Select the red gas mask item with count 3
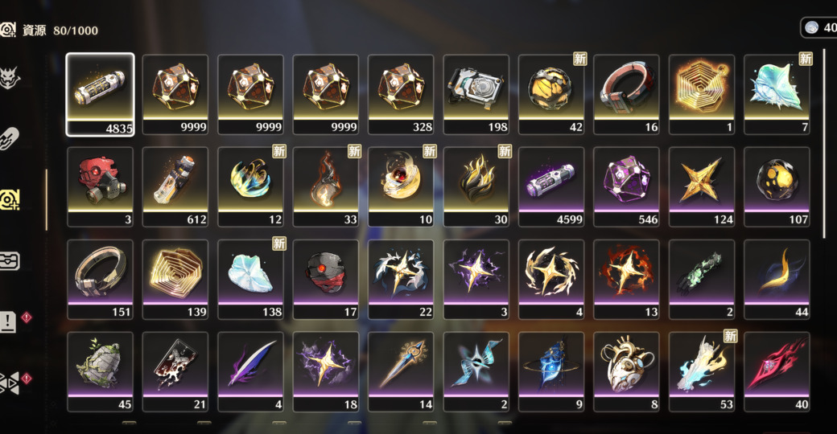This screenshot has height=434, width=837. click(100, 187)
